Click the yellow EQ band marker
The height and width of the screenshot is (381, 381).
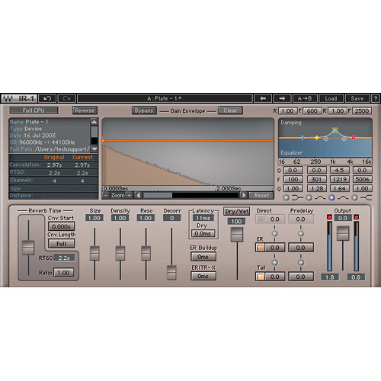point(317,138)
